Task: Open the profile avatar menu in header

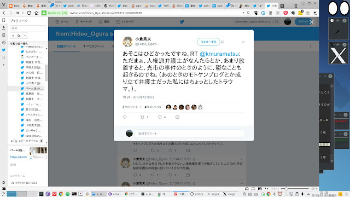Action: pyautogui.click(x=288, y=22)
